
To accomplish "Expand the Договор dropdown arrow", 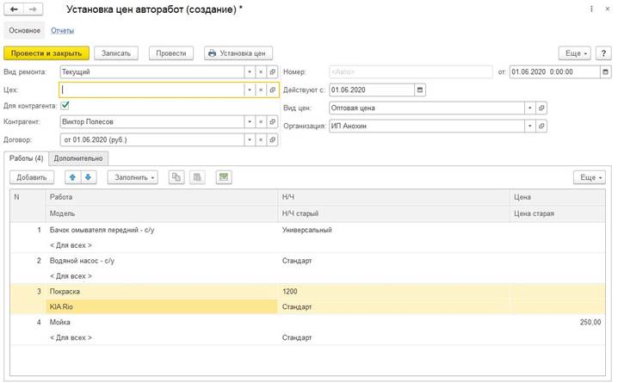I will click(x=249, y=138).
